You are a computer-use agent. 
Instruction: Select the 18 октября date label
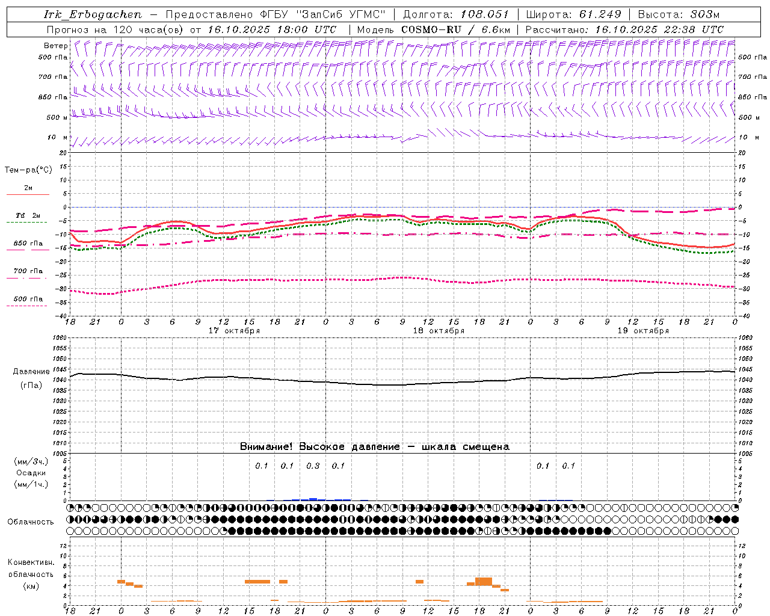point(439,331)
